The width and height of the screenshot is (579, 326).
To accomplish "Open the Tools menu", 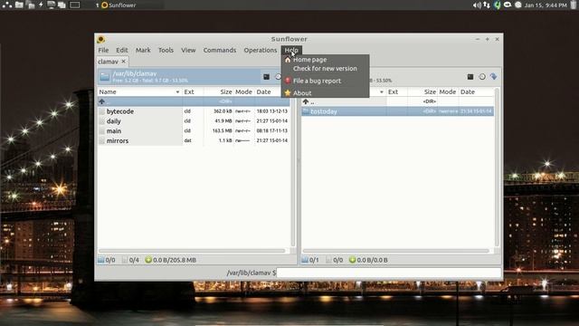I will [166, 50].
